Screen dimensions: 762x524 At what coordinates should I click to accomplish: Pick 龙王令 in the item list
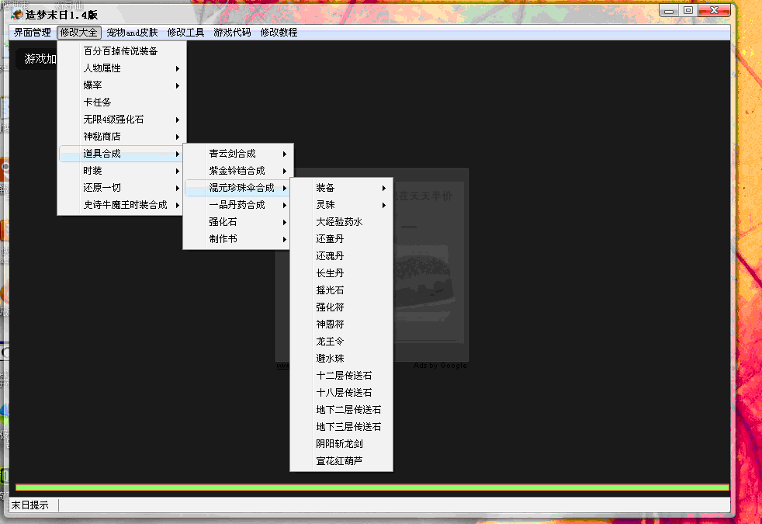330,342
